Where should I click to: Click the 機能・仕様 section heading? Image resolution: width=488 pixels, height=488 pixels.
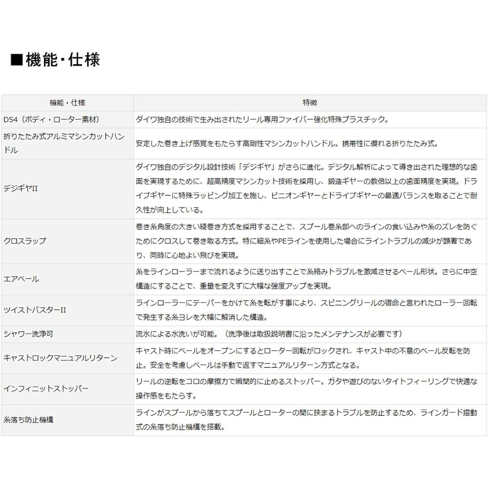(x=56, y=60)
